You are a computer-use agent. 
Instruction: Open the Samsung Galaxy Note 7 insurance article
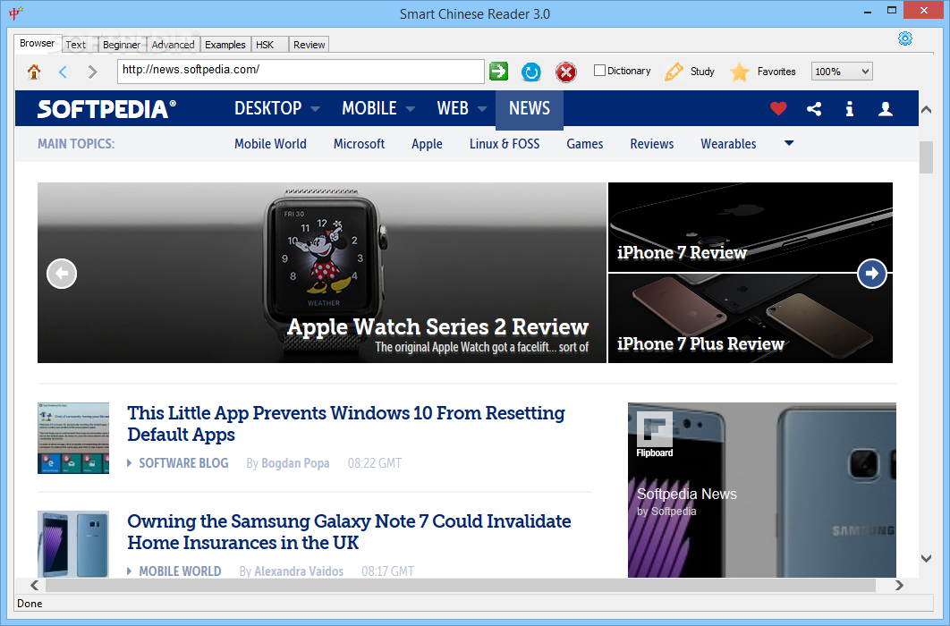[349, 531]
